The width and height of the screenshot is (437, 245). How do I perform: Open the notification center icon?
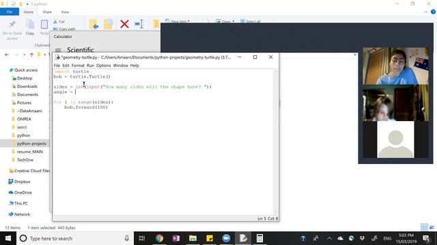pos(426,238)
